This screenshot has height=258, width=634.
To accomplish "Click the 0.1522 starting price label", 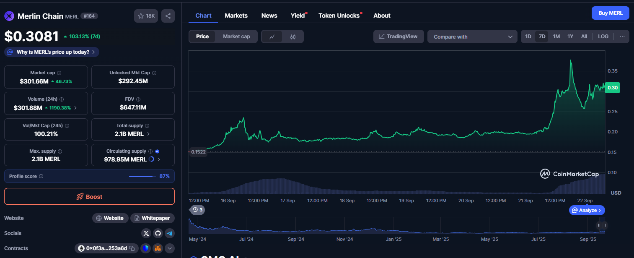I will pyautogui.click(x=198, y=152).
